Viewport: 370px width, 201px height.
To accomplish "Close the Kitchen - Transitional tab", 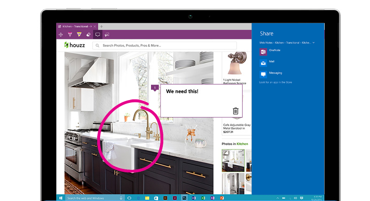I will pos(95,26).
